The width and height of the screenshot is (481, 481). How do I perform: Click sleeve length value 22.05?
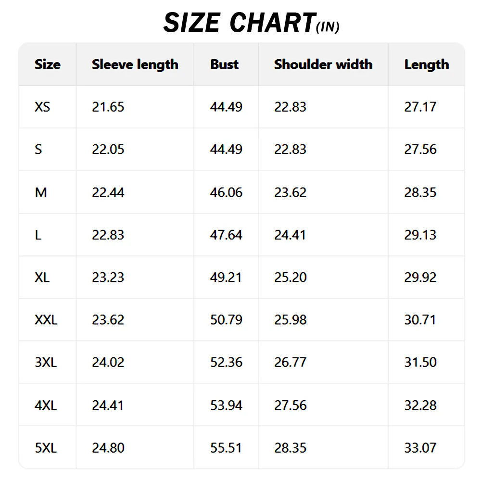108,150
